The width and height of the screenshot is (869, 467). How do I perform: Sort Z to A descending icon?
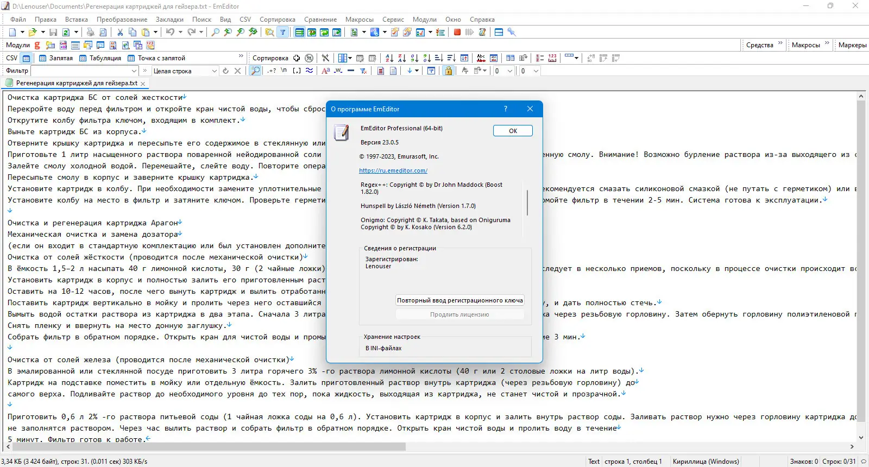coord(402,58)
